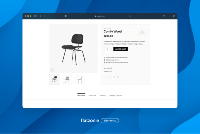
Task: Show the tab overview icon
Action: tap(174, 16)
